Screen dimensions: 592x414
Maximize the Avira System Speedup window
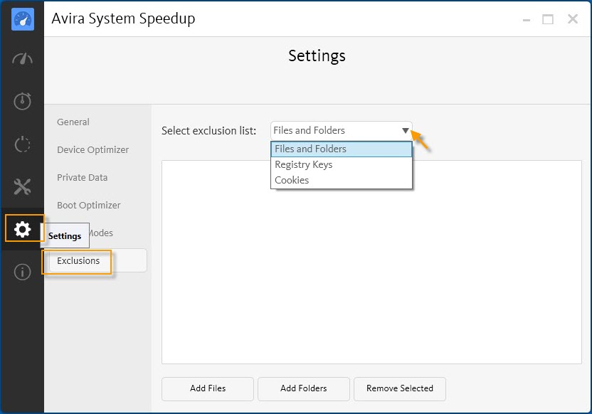click(548, 19)
